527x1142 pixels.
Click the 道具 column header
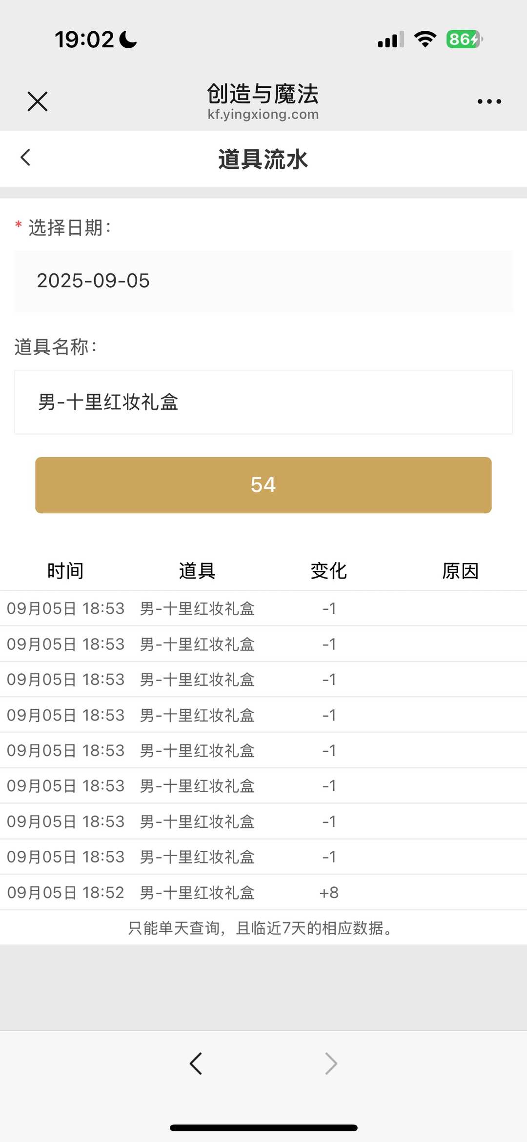(197, 571)
